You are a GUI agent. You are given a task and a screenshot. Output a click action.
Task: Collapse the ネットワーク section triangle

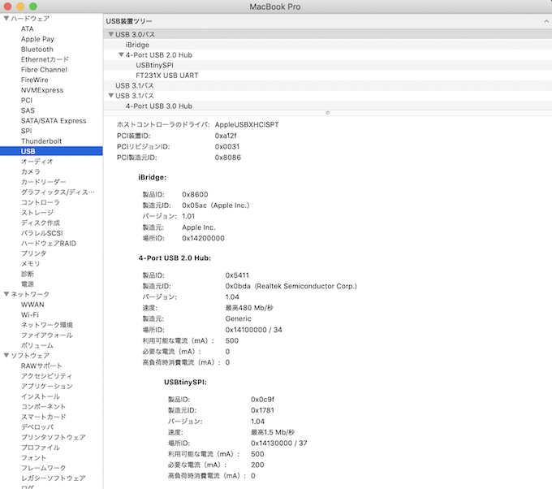(x=6, y=294)
